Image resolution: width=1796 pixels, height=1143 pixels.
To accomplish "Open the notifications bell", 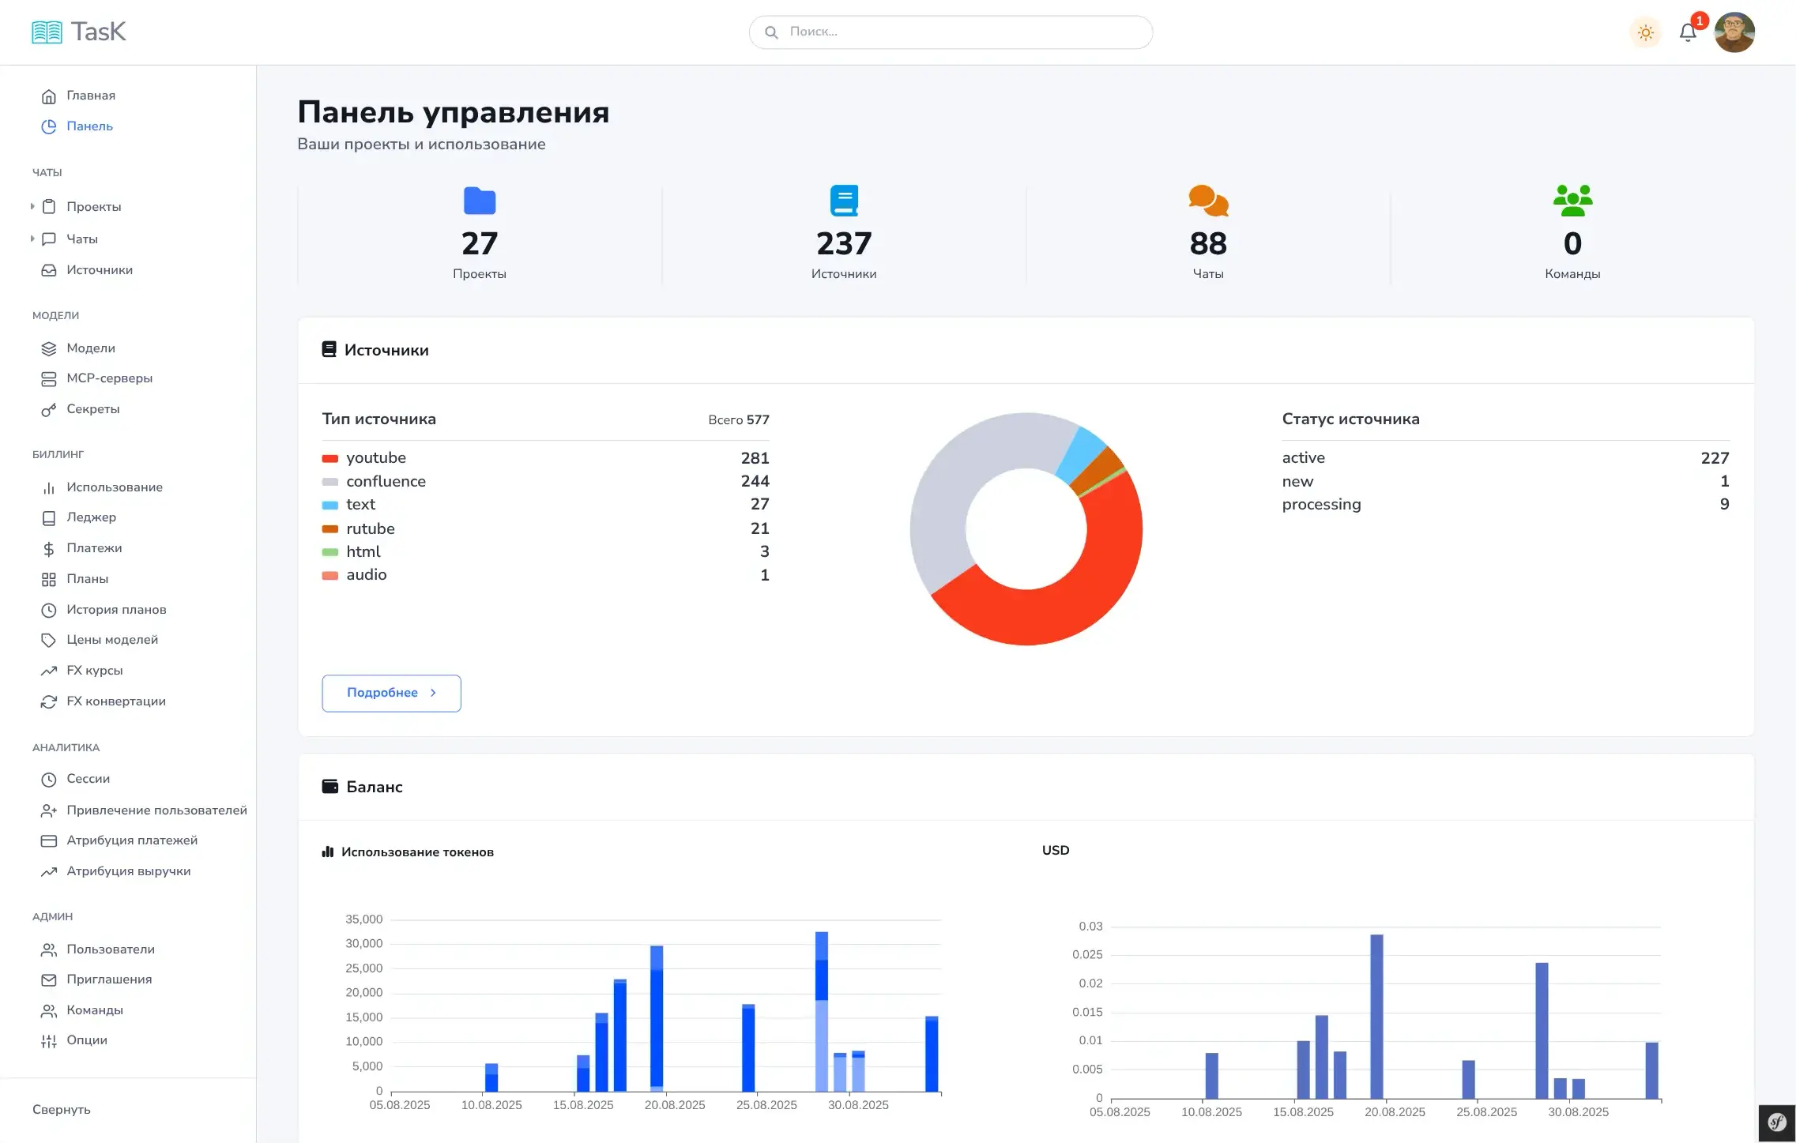I will 1688,32.
